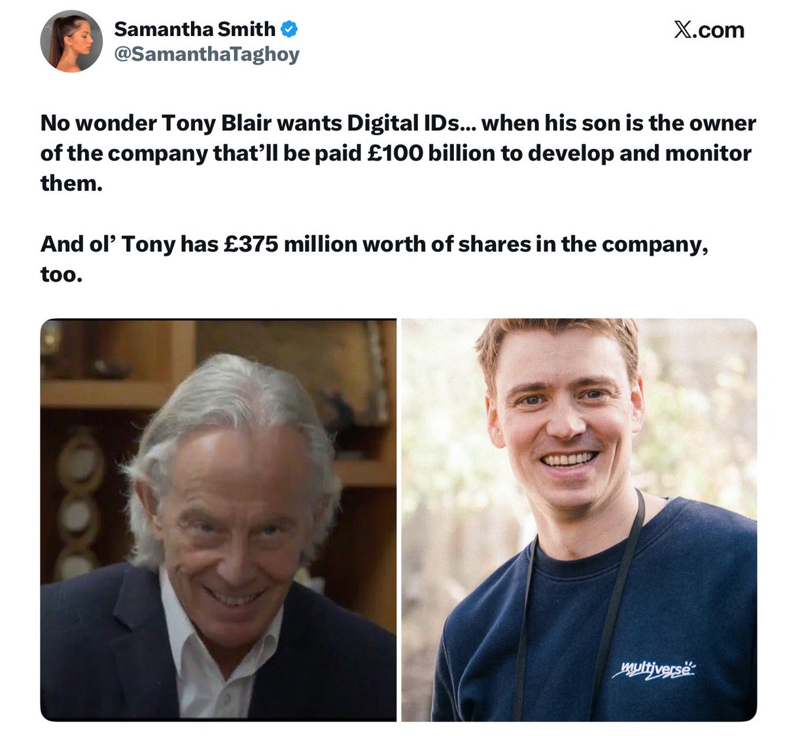785x736 pixels.
Task: Click the 'X.com' watermark text
Action: pyautogui.click(x=709, y=30)
